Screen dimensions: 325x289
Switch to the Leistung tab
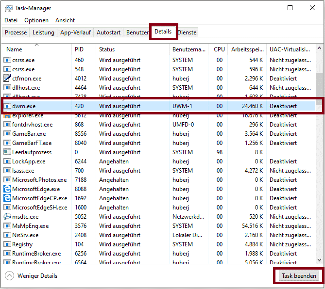pyautogui.click(x=43, y=32)
